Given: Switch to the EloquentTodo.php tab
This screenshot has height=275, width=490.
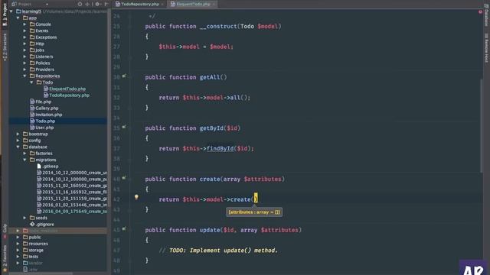Looking at the screenshot, I should [x=192, y=4].
